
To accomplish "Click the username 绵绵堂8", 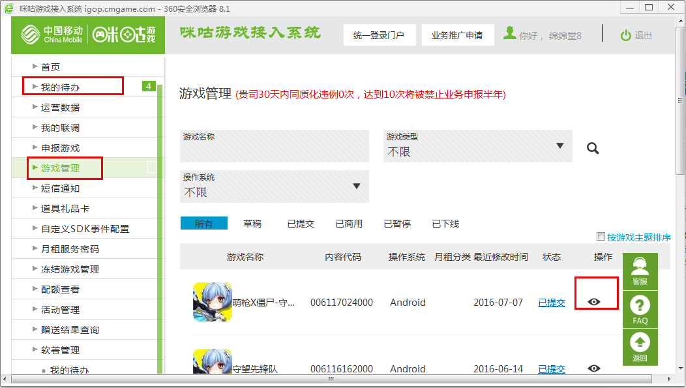I will click(565, 36).
